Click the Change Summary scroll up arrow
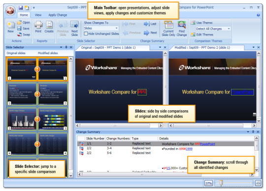266x191 pixels. tap(257, 138)
